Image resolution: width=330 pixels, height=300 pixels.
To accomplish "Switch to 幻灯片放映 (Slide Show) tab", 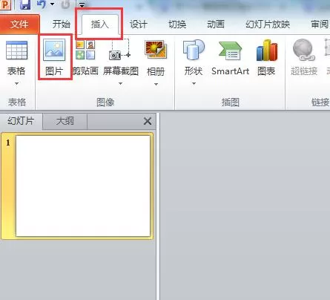I will [268, 25].
